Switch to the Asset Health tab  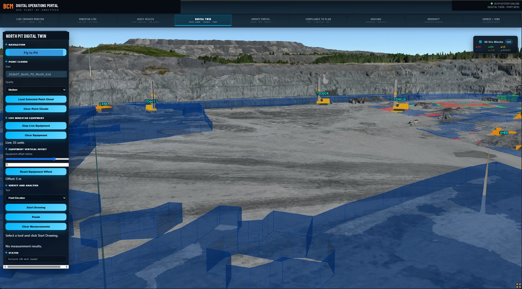pos(146,20)
